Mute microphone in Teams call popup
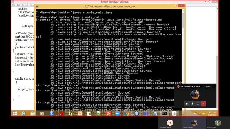 [192, 104]
